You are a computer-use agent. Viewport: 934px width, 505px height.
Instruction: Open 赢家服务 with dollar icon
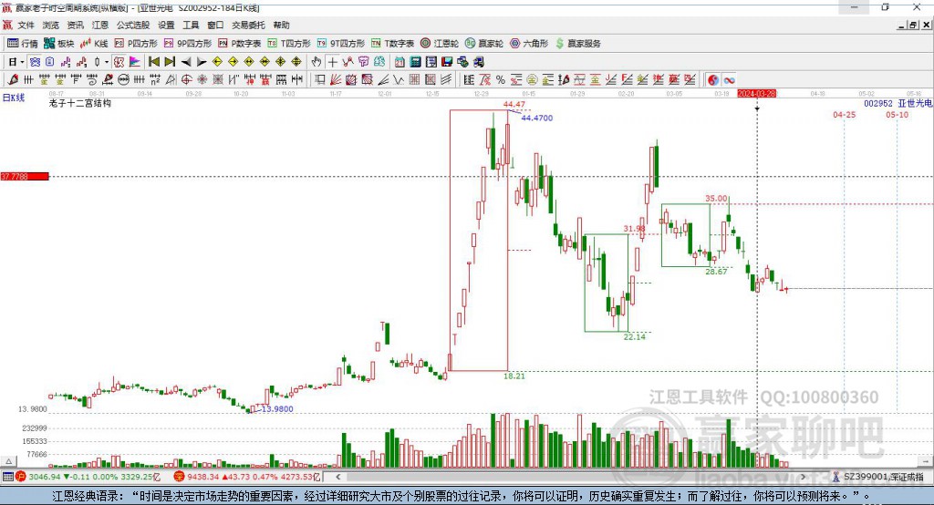(578, 44)
